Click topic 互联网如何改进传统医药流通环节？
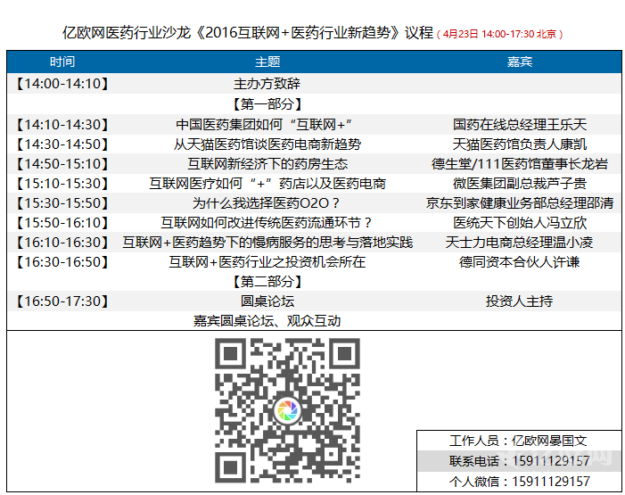 (x=267, y=223)
